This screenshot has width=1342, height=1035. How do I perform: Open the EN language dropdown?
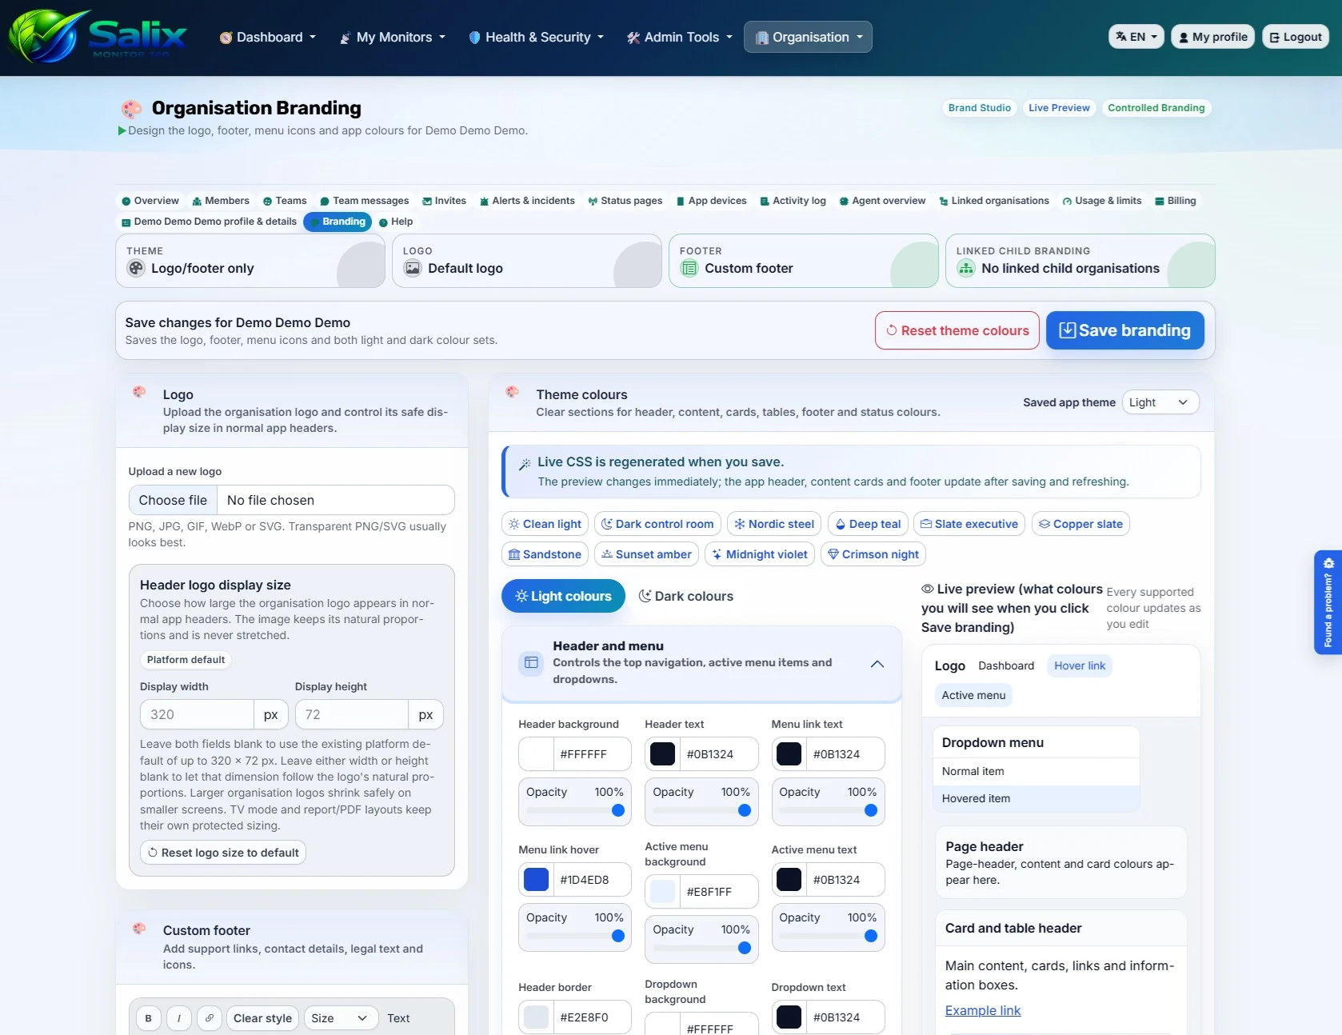(1136, 37)
